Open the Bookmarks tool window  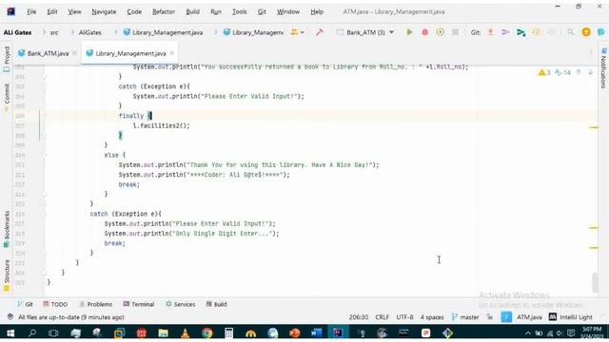point(7,229)
